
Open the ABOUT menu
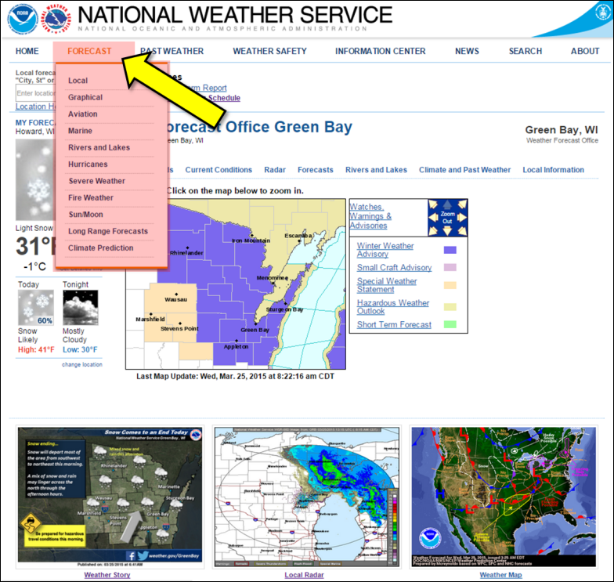tap(585, 51)
